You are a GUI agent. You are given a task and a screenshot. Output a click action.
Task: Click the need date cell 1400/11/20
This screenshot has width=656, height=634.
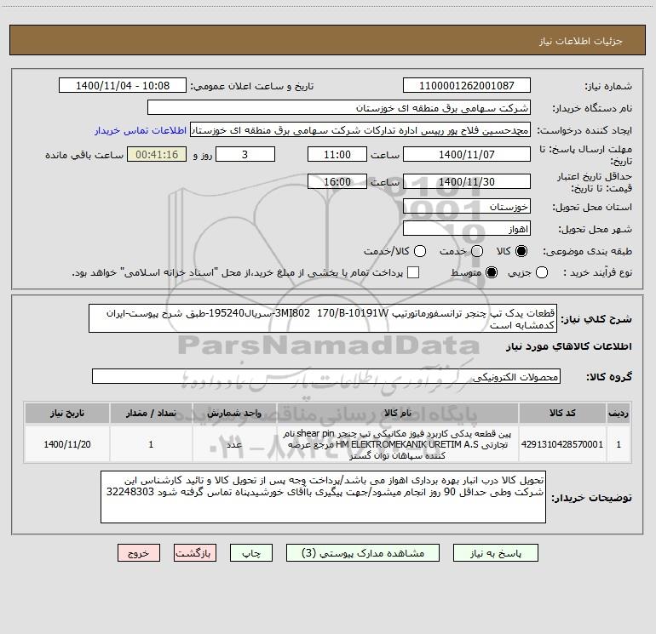point(67,444)
